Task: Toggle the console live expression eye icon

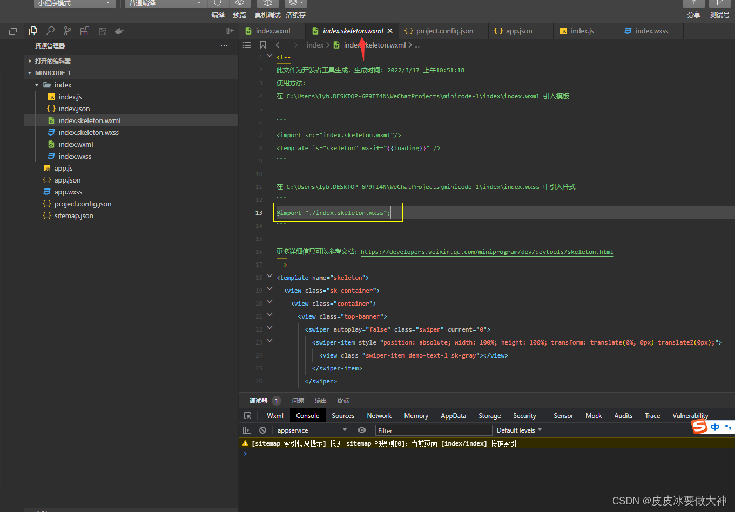Action: click(x=362, y=430)
